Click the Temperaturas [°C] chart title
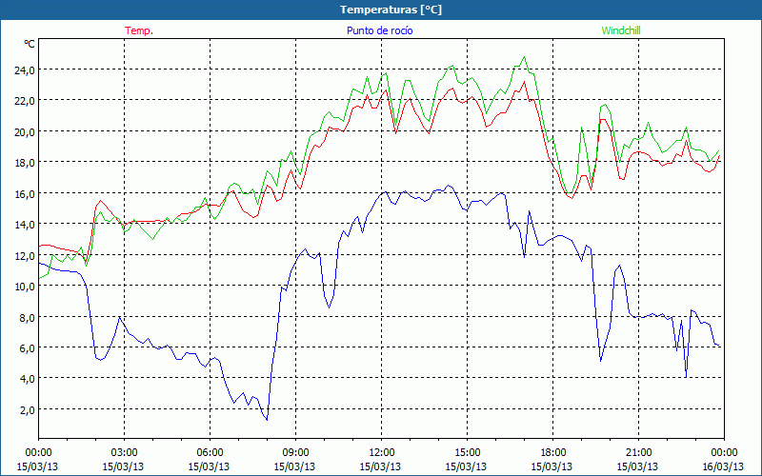762x476 pixels. 391,10
